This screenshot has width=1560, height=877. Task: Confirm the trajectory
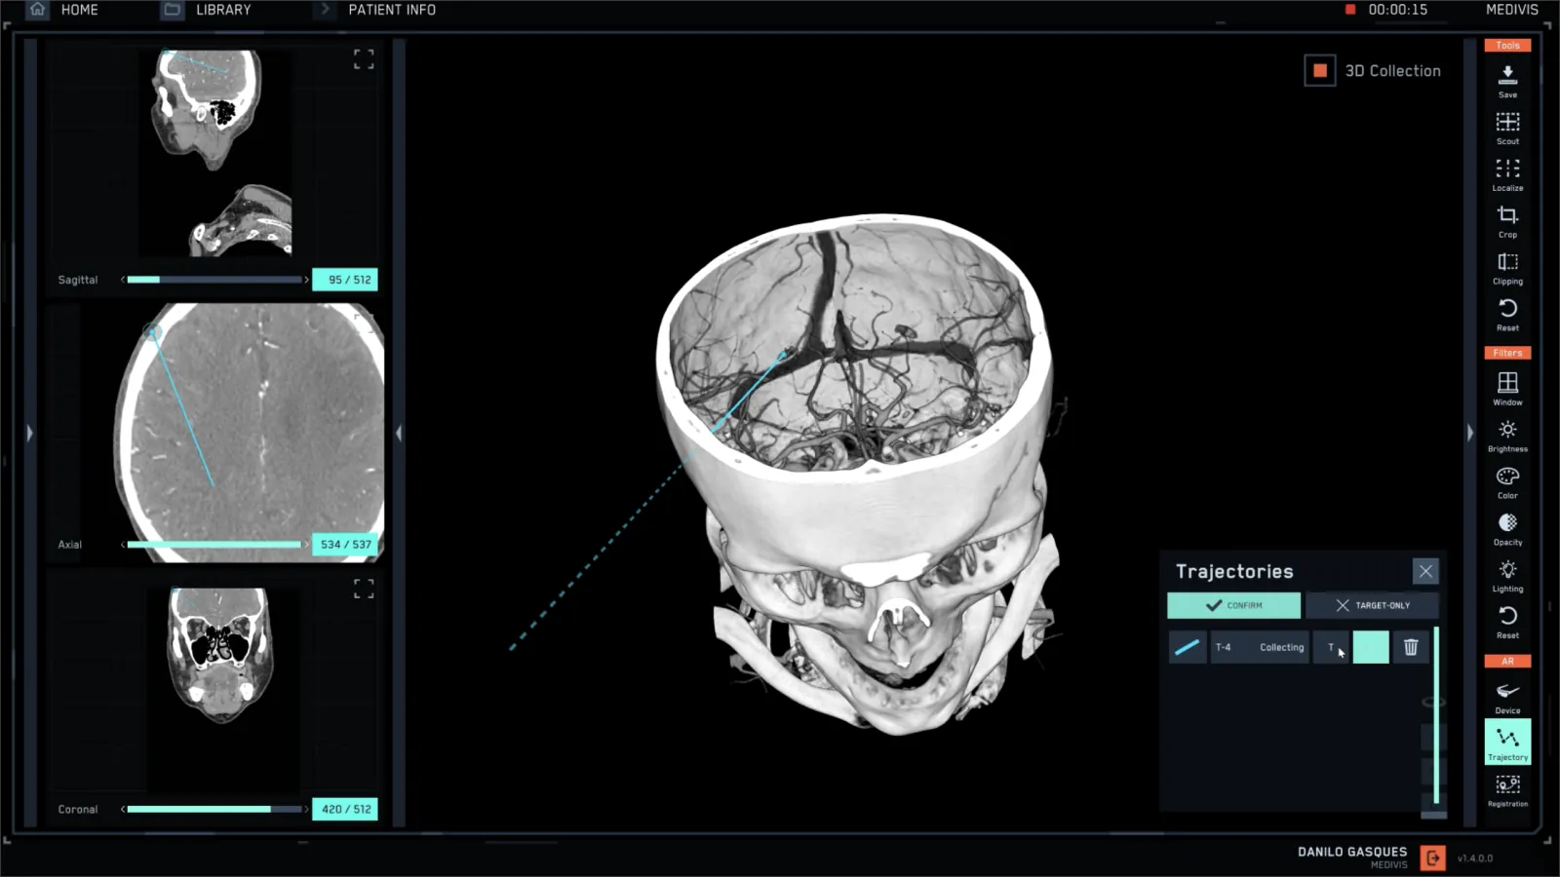(x=1233, y=605)
